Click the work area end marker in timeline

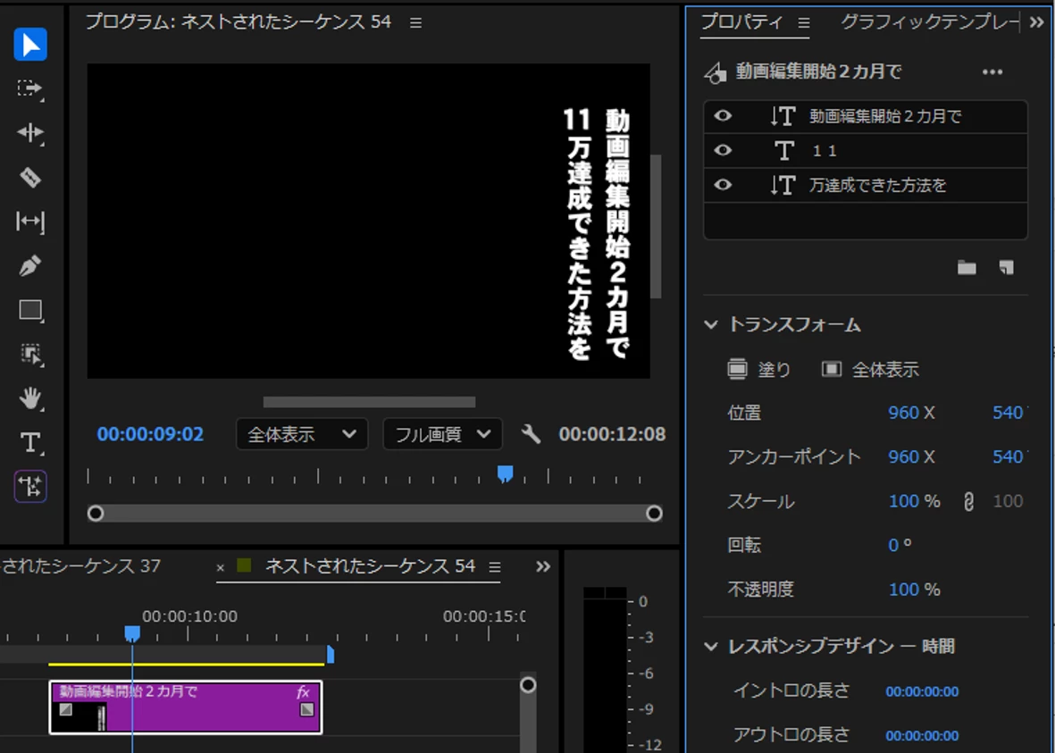(331, 654)
